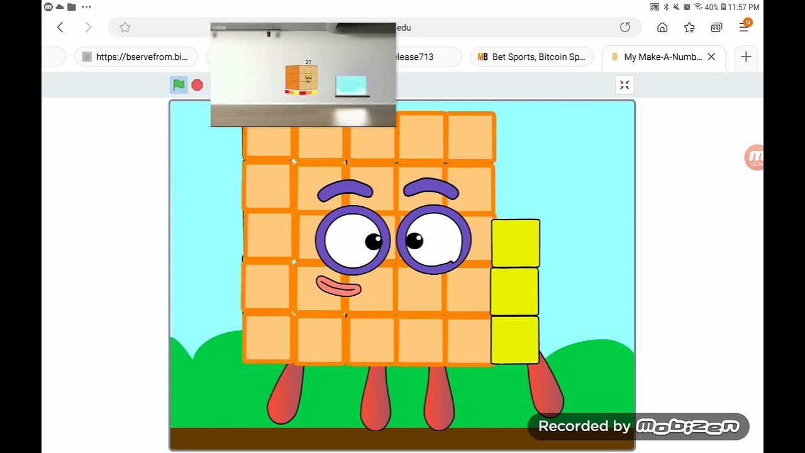
Task: Click the address bar URL field
Action: pos(375,27)
